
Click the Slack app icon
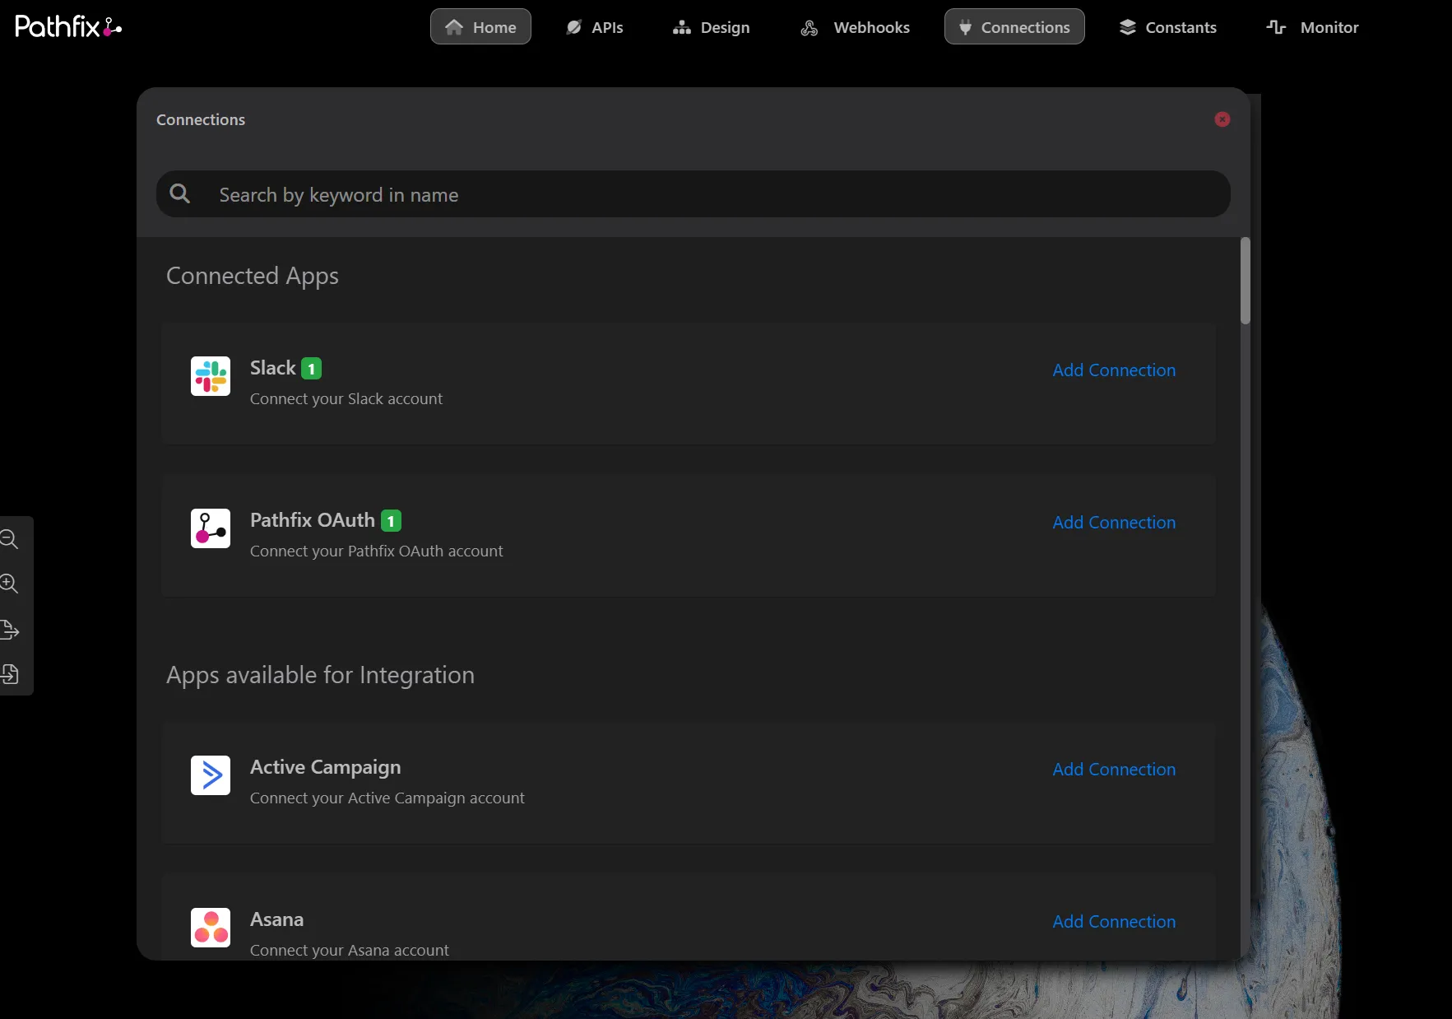(x=211, y=376)
